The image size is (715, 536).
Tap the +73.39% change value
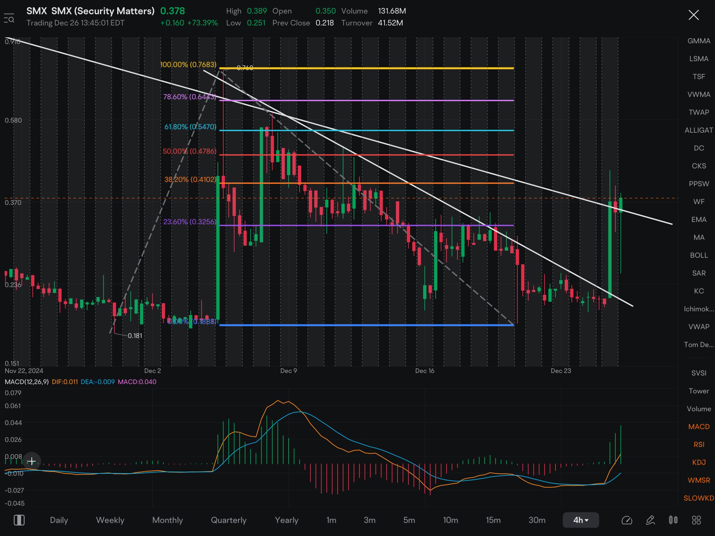coord(203,23)
